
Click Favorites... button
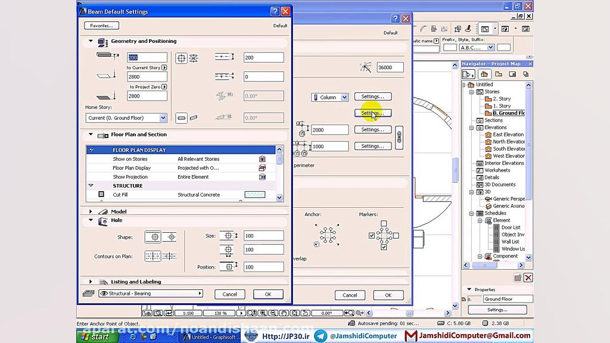click(x=101, y=26)
